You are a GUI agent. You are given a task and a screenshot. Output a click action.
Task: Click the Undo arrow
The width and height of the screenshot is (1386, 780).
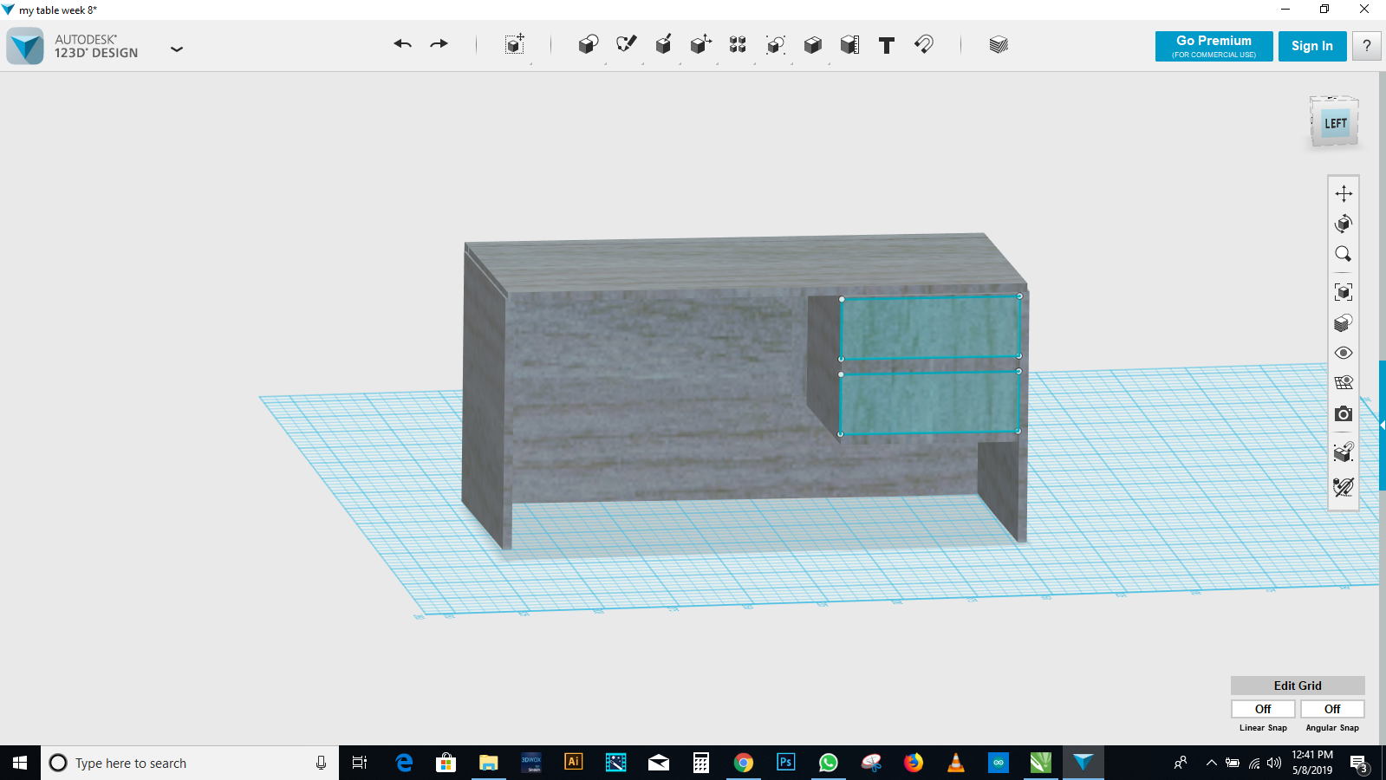click(x=402, y=44)
